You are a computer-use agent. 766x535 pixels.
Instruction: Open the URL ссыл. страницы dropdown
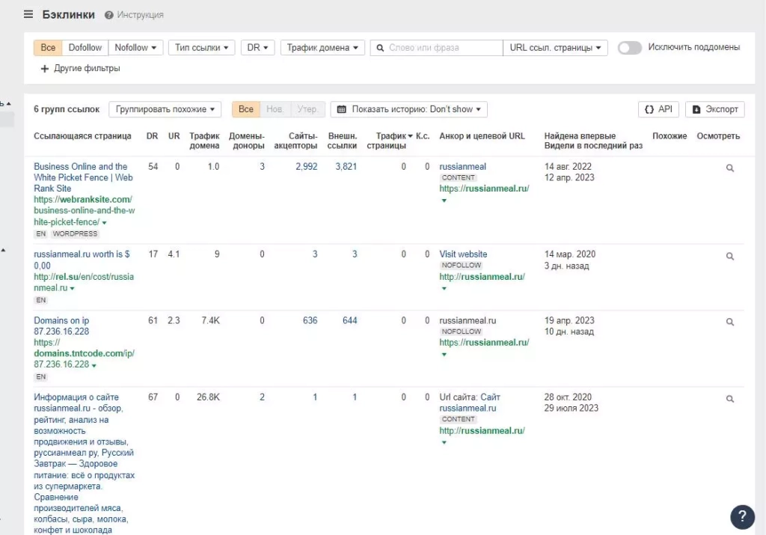tap(556, 47)
